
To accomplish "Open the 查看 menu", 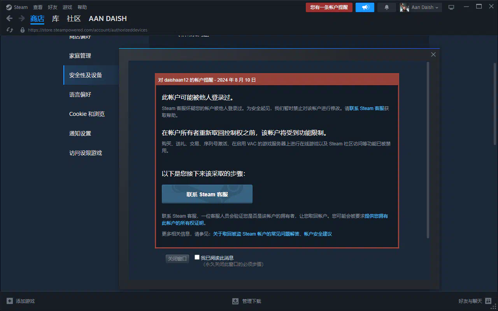I will click(x=38, y=7).
